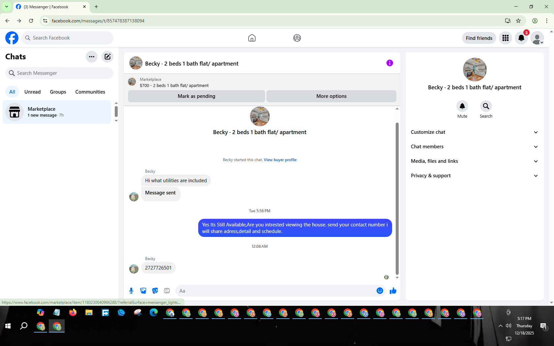Viewport: 554px width, 346px height.
Task: Click the listing avatar in conversation header
Action: tap(136, 63)
